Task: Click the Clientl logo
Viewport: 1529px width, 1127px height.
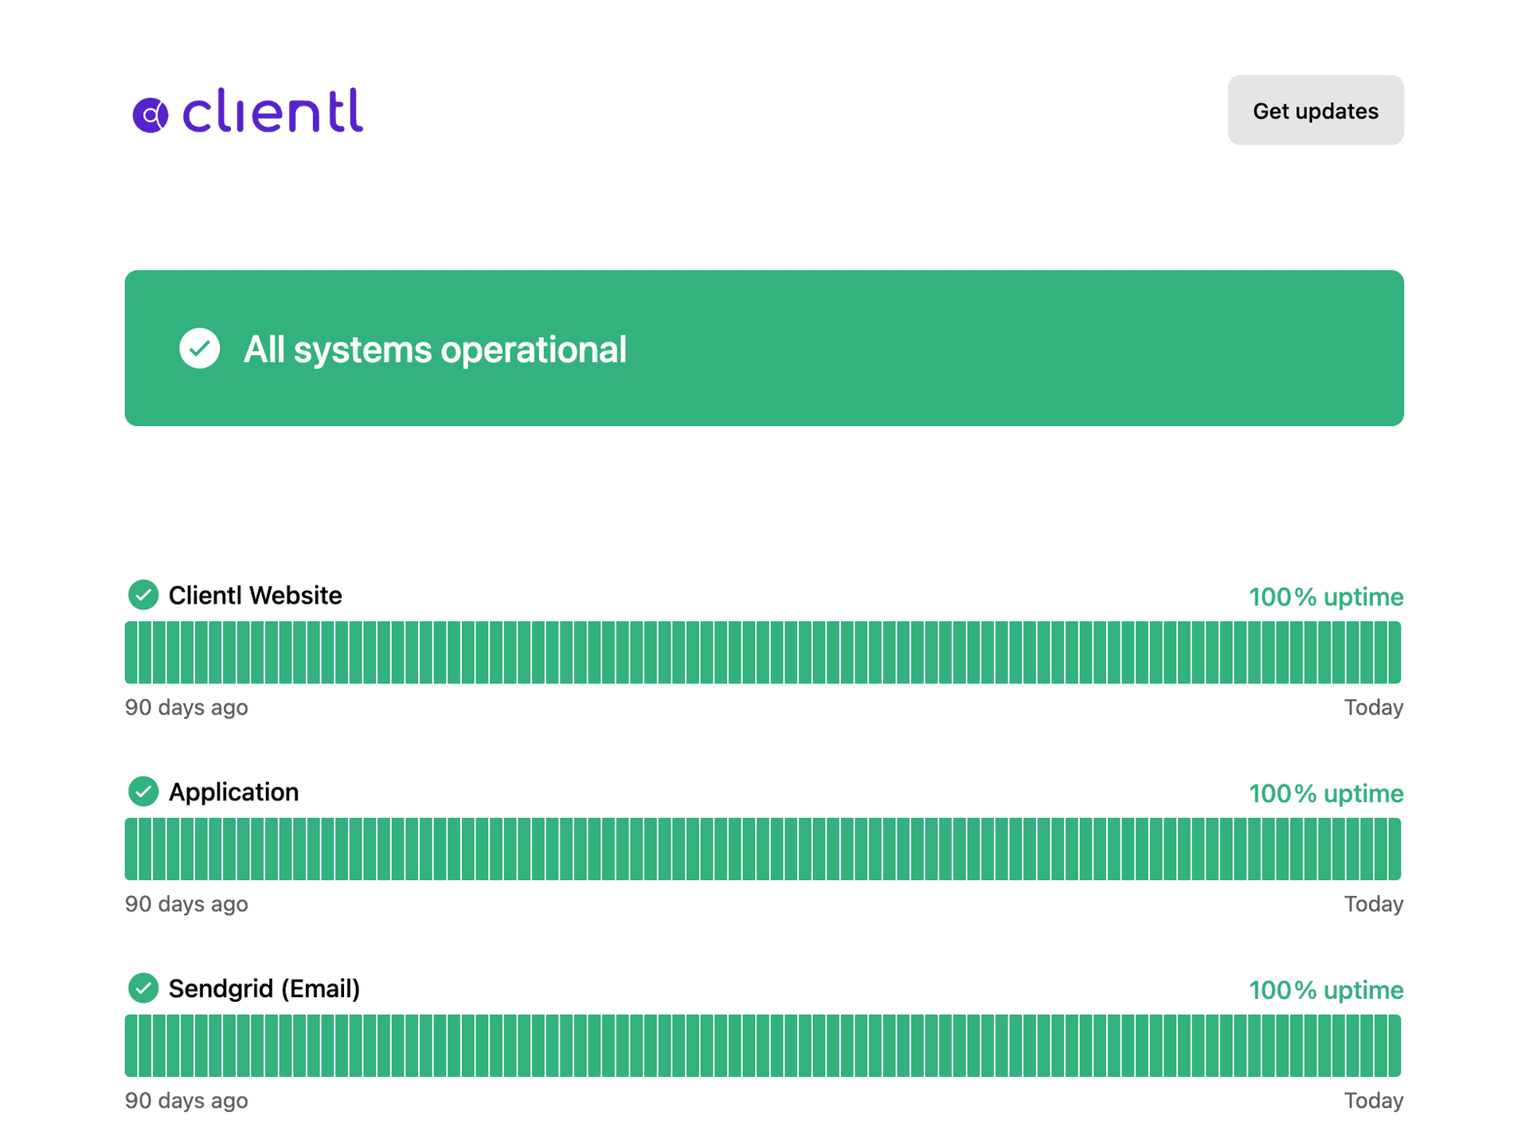Action: [x=248, y=112]
